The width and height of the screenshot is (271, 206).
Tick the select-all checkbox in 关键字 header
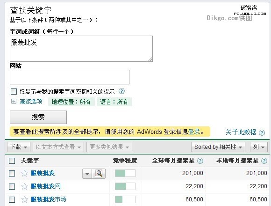tap(12, 161)
